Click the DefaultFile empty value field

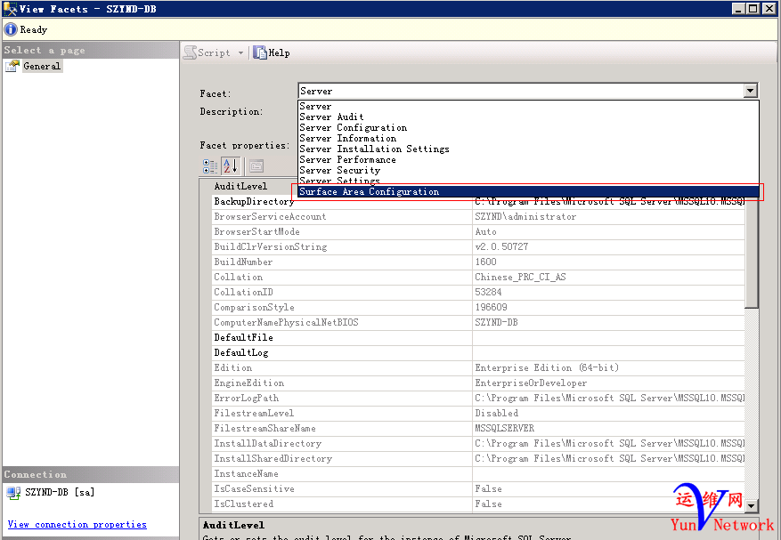[x=608, y=337]
